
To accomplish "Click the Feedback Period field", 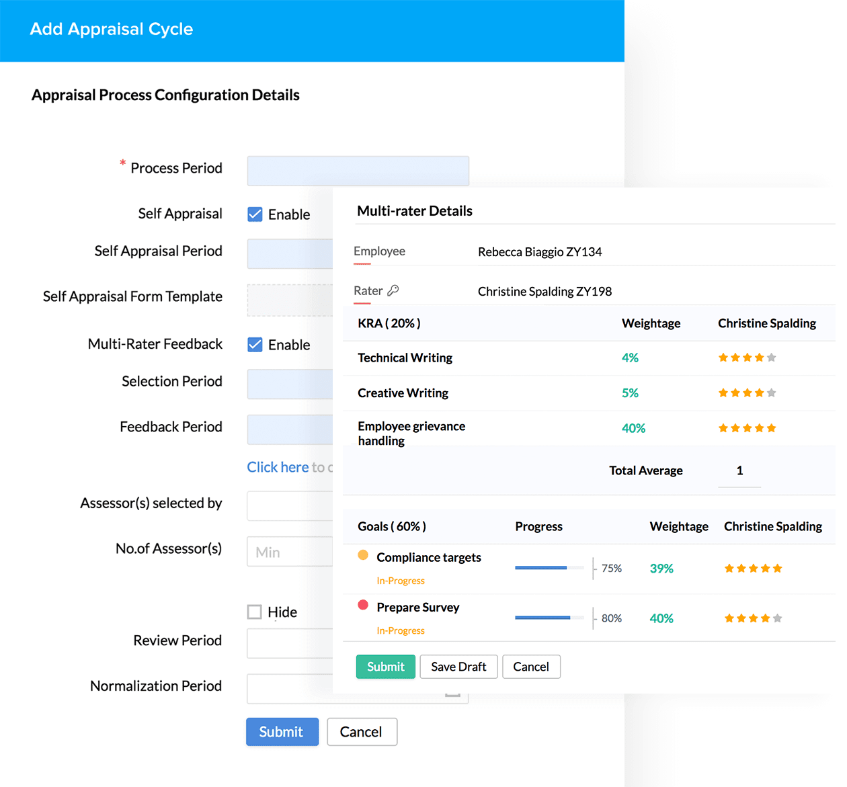I will click(x=290, y=430).
